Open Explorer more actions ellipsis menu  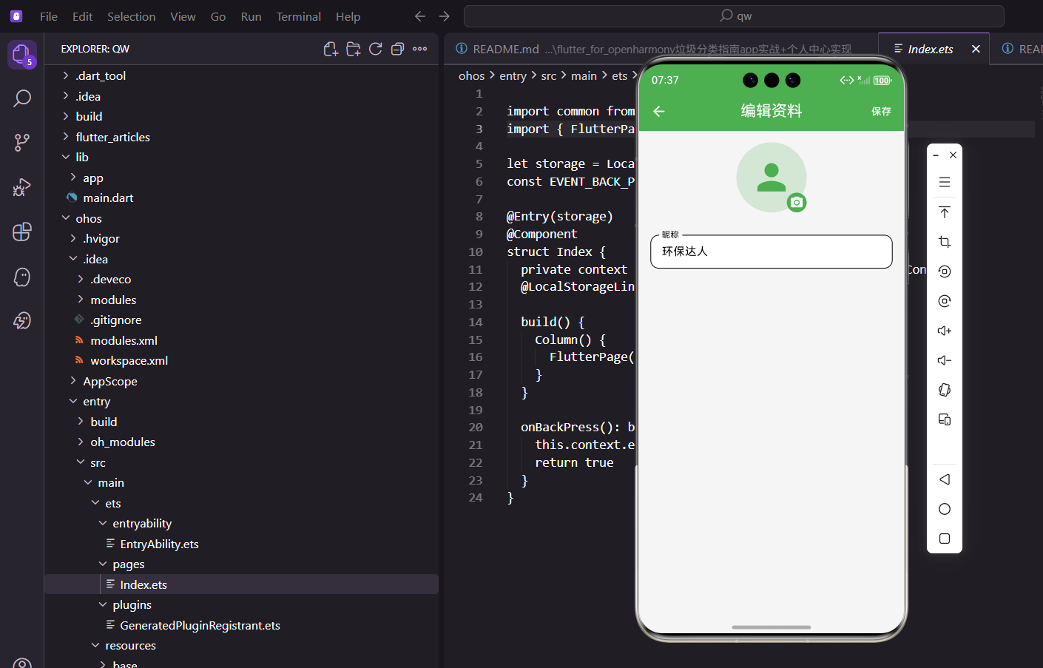tap(420, 49)
